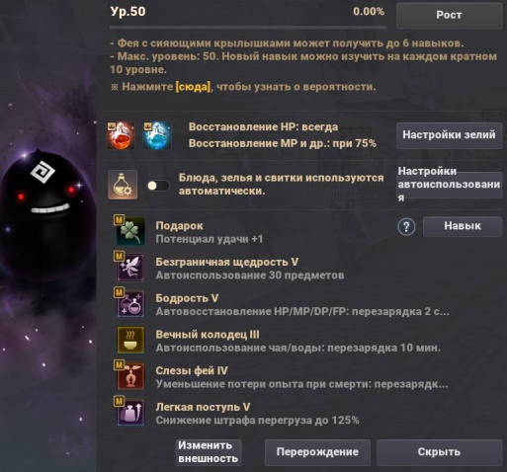Click the Рост button
The width and height of the screenshot is (507, 472).
[449, 15]
